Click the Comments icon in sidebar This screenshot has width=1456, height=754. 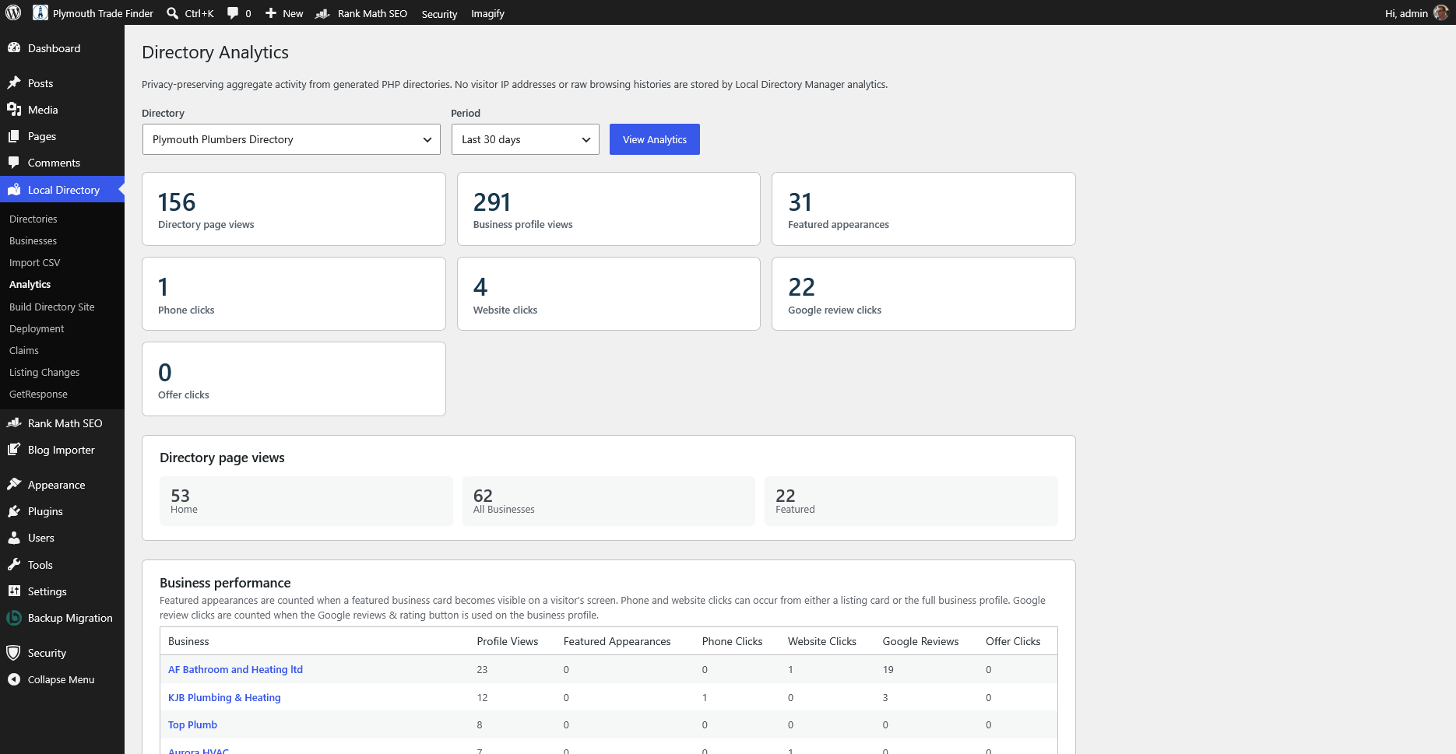point(14,163)
